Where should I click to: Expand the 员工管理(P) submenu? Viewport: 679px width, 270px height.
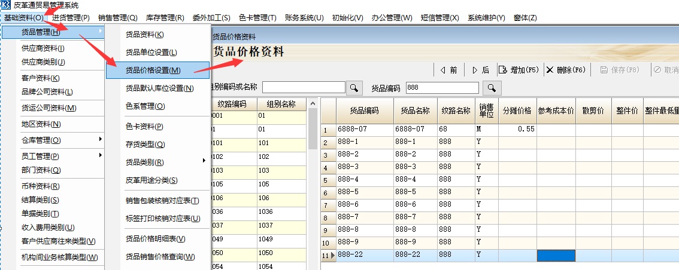click(x=53, y=156)
